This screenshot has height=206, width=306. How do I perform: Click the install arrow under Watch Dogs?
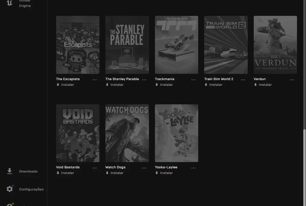(107, 173)
